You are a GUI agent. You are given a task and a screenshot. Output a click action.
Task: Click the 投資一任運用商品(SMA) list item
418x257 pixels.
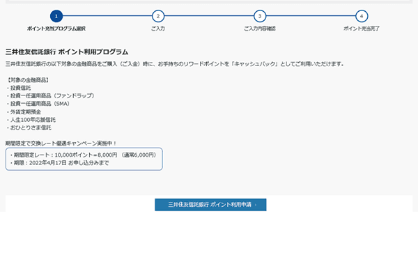(38, 104)
